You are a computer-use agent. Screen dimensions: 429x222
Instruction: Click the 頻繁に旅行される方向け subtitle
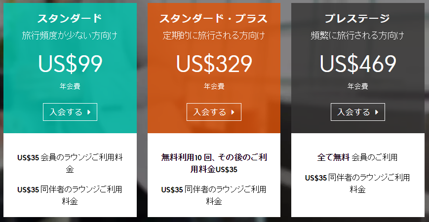357,36
